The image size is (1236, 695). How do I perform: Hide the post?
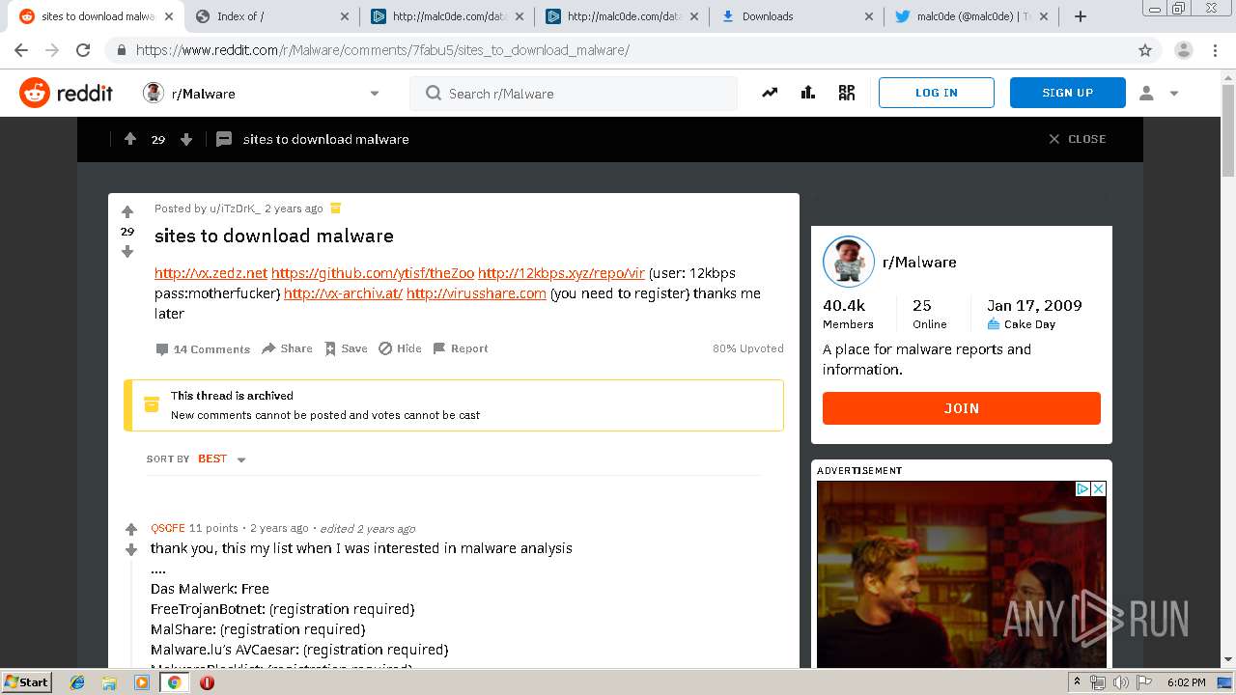[x=400, y=348]
